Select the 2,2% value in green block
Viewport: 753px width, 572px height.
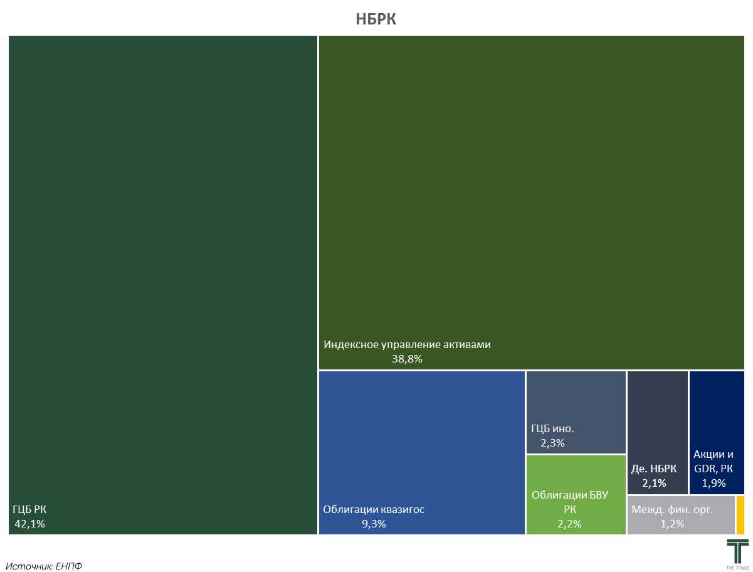click(x=569, y=524)
